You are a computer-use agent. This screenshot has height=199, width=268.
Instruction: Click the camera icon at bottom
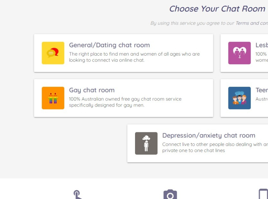pos(170,195)
